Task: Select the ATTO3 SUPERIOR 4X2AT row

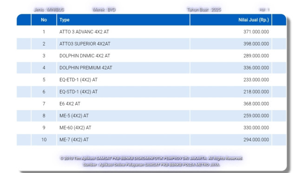Action: pyautogui.click(x=151, y=44)
